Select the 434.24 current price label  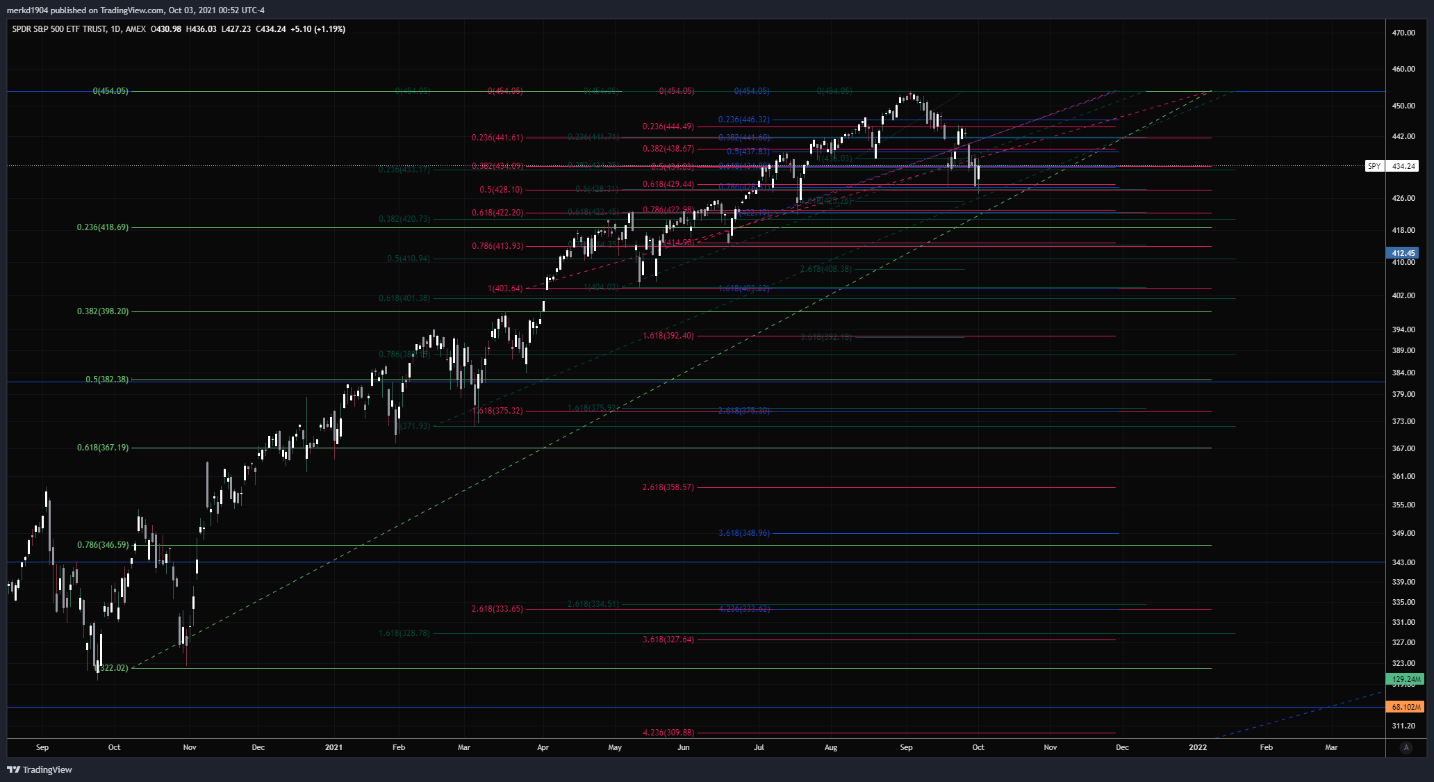(1403, 166)
